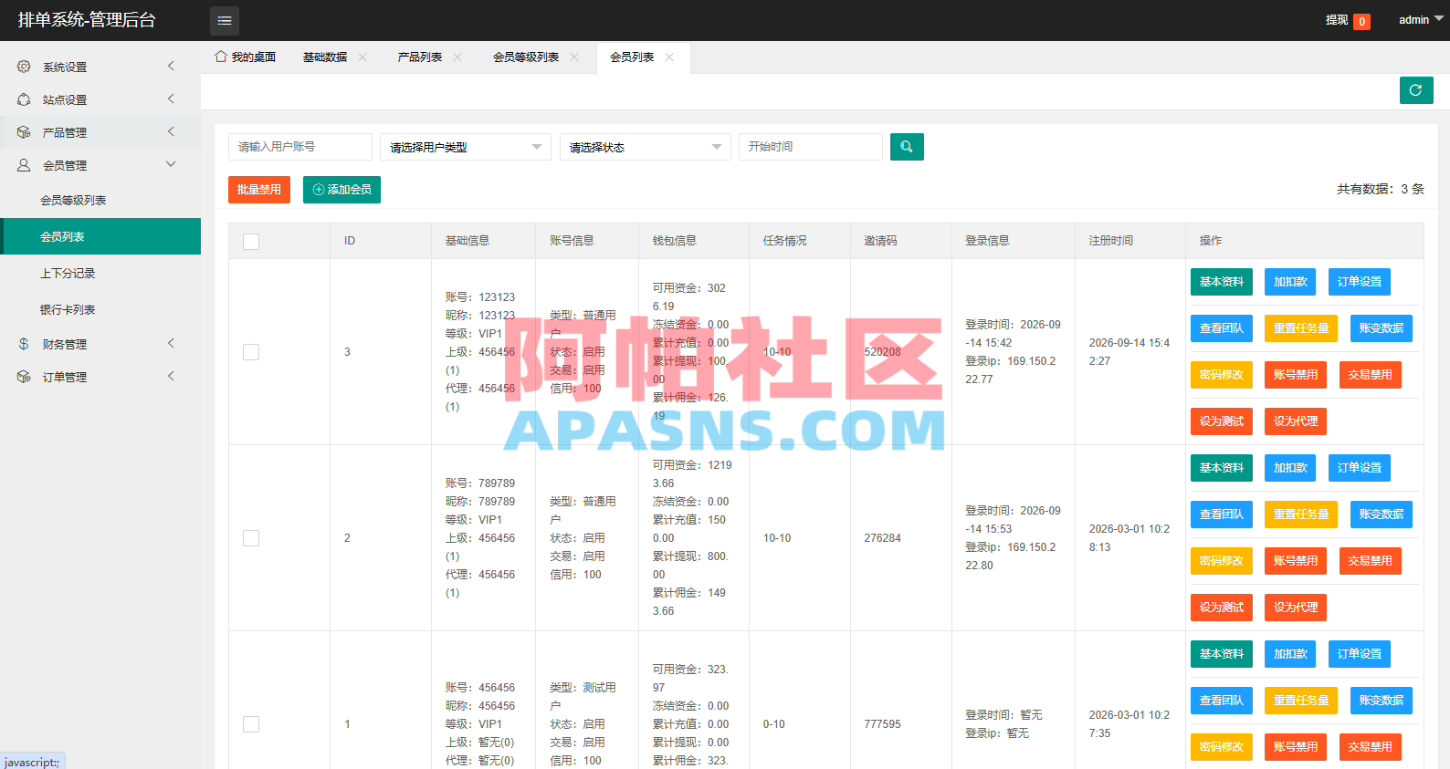Check the row checkbox for ID 1
Viewport: 1450px width, 769px height.
(x=251, y=724)
